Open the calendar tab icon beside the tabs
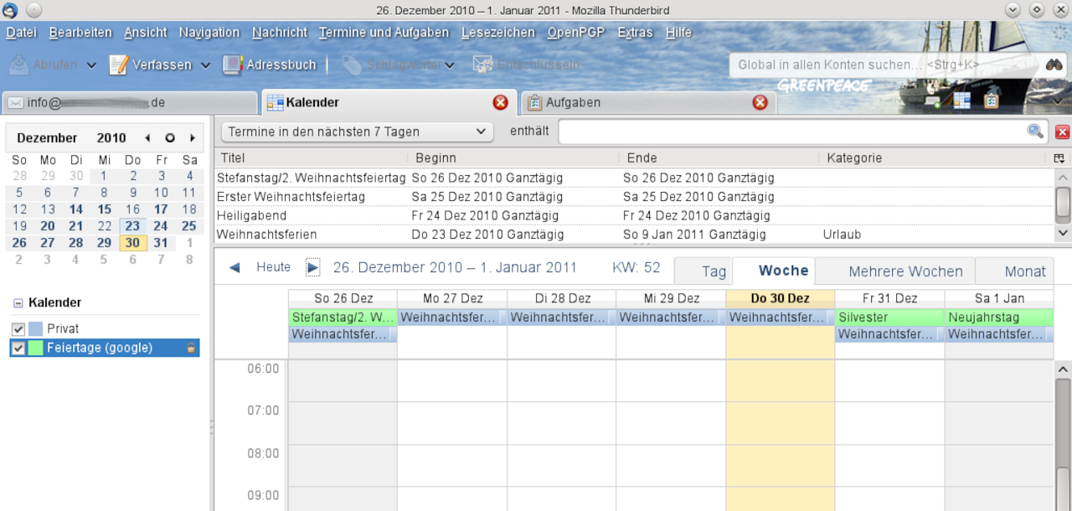This screenshot has width=1072, height=511. click(x=962, y=101)
